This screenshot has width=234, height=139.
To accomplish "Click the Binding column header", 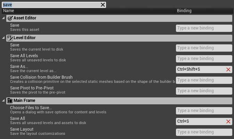I will click(204, 11).
